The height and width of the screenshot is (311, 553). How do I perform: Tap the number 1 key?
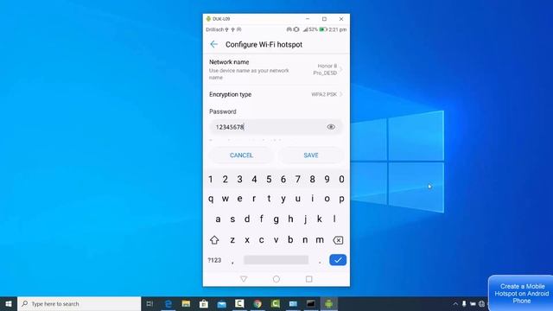coord(211,179)
